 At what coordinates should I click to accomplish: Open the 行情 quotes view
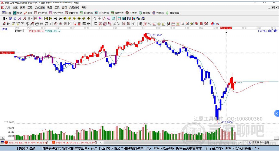(x=7, y=13)
